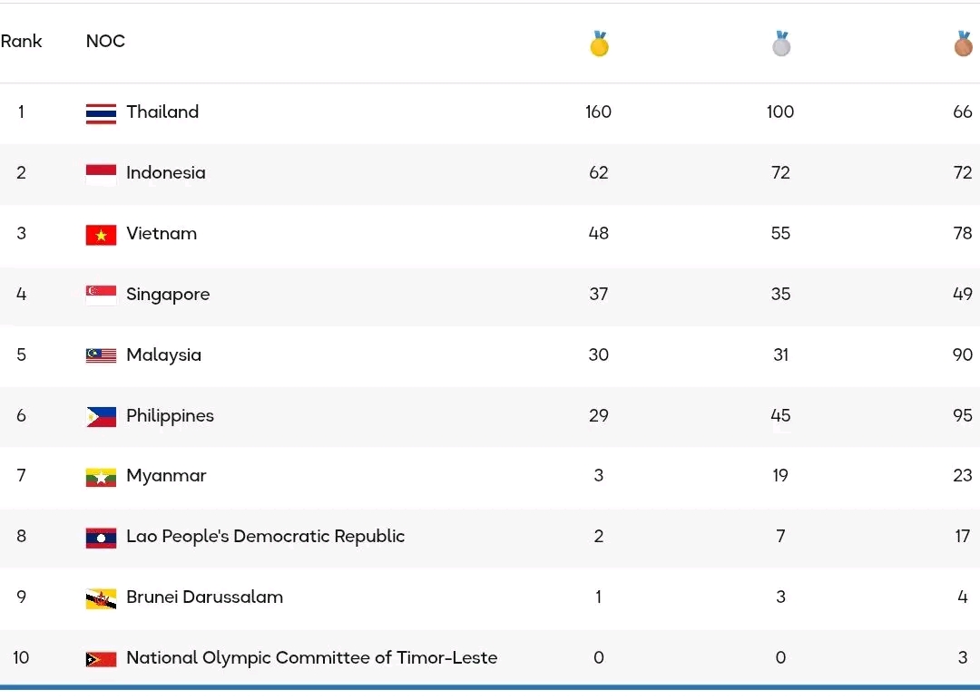Click the Philippines flag icon
The width and height of the screenshot is (980, 699).
click(101, 416)
